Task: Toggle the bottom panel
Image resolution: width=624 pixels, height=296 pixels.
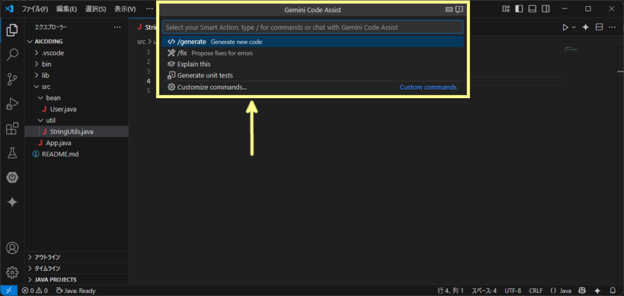Action: tap(533, 9)
